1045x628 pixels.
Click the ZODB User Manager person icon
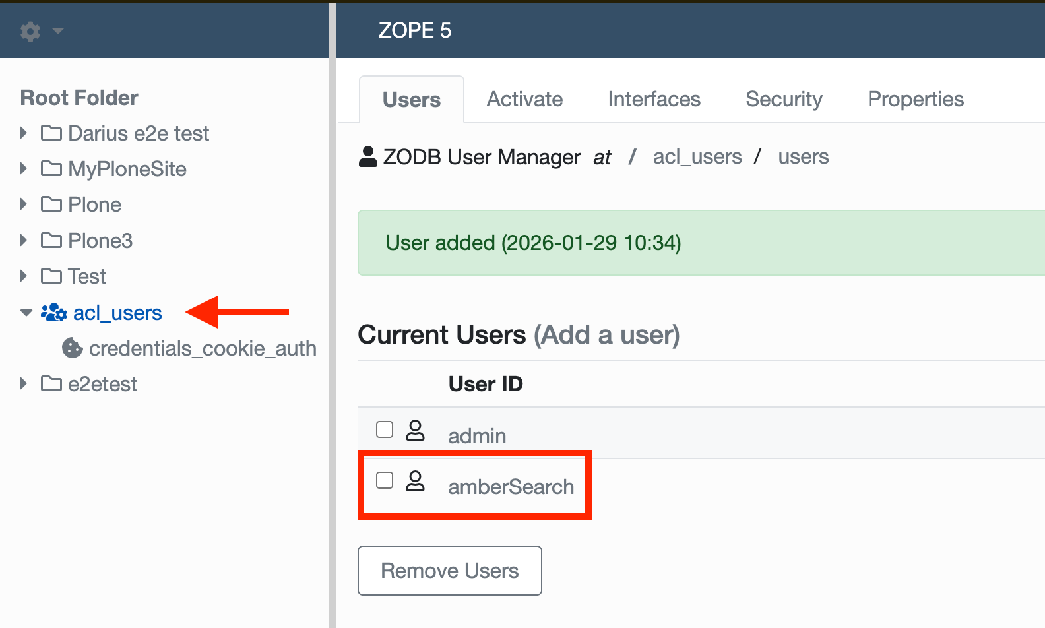pyautogui.click(x=368, y=157)
